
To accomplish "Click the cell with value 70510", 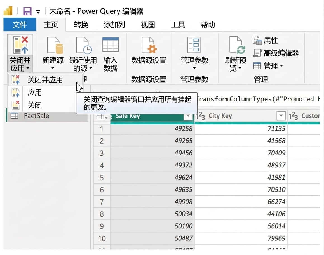I will pyautogui.click(x=241, y=190).
